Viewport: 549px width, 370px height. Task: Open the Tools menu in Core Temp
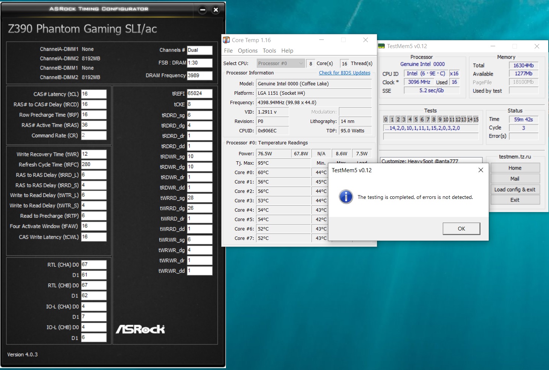[269, 51]
